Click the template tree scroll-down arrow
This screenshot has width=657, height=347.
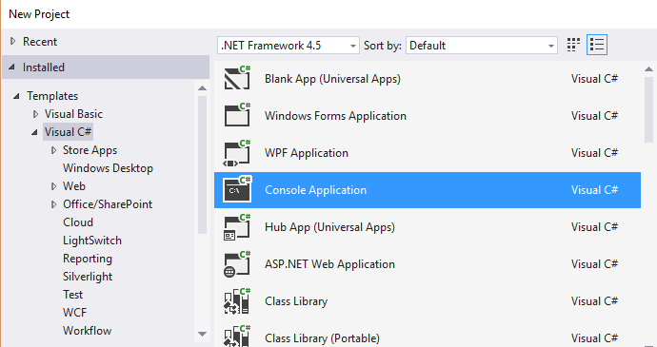(x=203, y=334)
